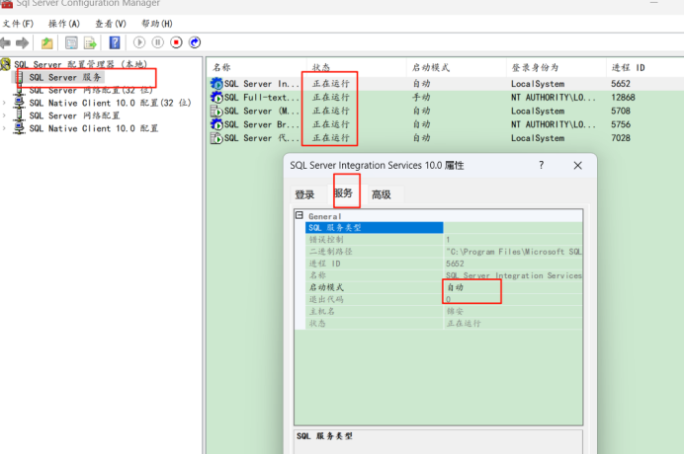
Task: Expand the SQL Server 网络配置 tree node
Action: point(5,115)
